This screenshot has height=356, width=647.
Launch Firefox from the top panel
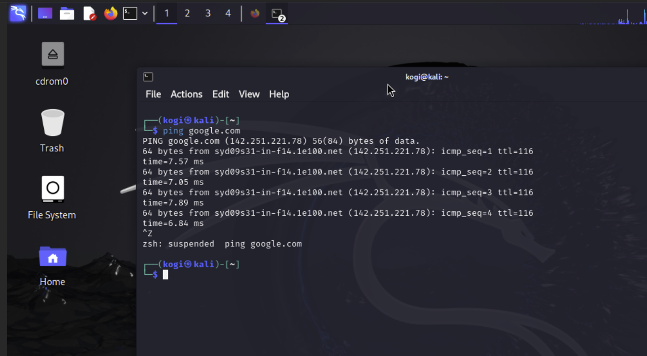point(110,13)
